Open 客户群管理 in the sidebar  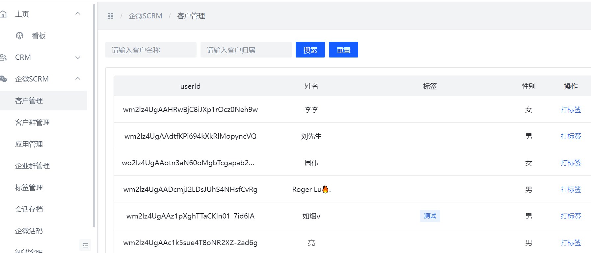(32, 122)
